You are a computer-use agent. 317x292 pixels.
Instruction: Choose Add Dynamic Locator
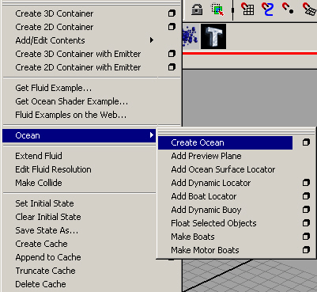(211, 183)
